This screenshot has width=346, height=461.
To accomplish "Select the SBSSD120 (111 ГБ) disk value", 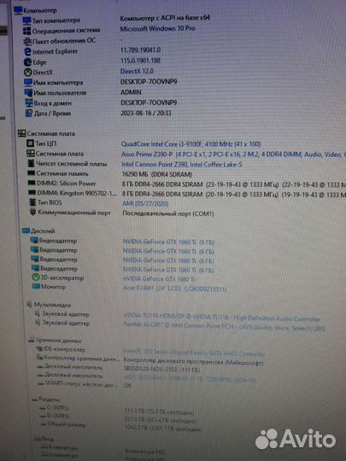I will pyautogui.click(x=162, y=371).
